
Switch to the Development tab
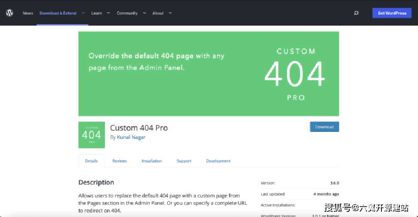coord(218,161)
